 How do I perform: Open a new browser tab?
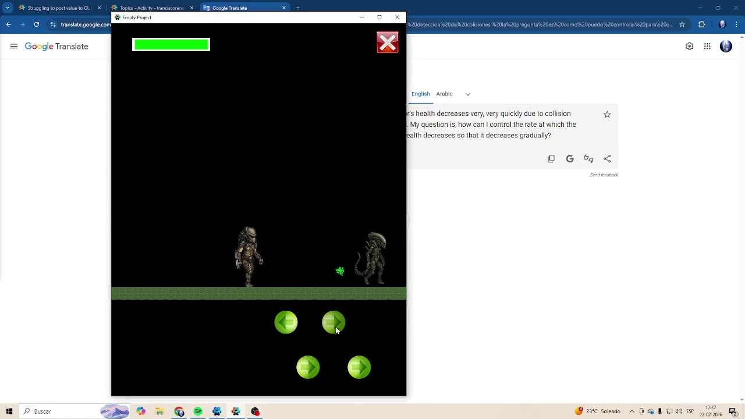tap(298, 8)
